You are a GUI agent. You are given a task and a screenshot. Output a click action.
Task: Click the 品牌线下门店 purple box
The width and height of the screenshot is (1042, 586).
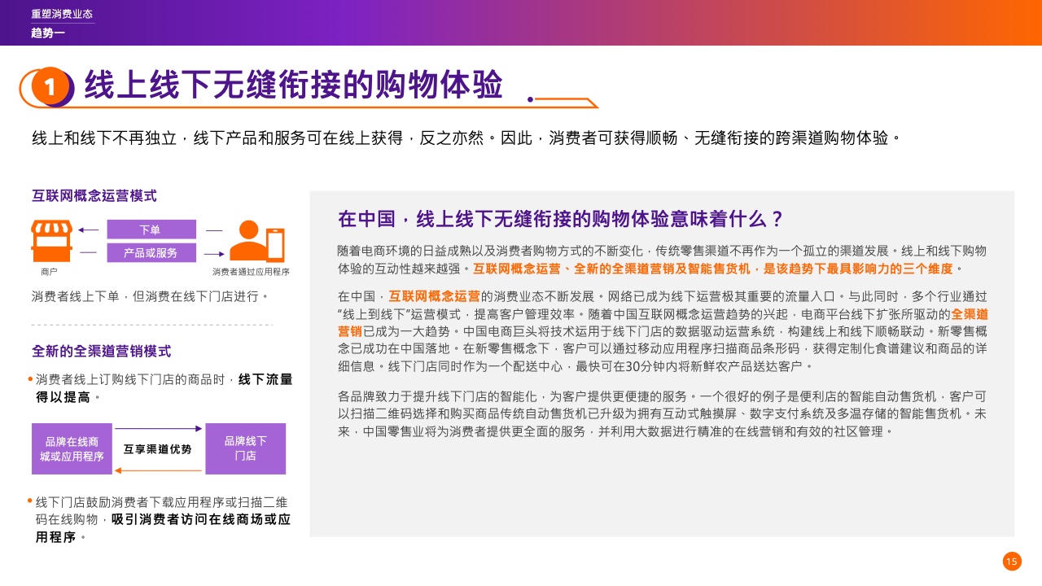pyautogui.click(x=245, y=448)
